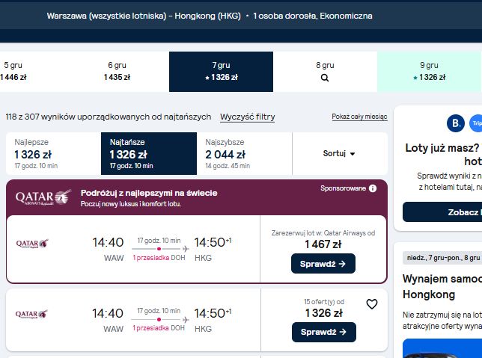
Task: Pick the 9 gru date with 1 326 zł
Action: [x=430, y=72]
